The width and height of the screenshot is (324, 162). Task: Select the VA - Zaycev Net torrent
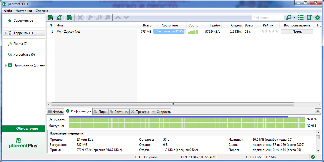[x=68, y=32]
